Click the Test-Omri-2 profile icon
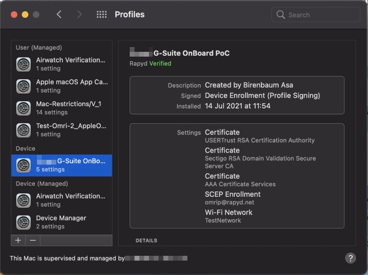The image size is (368, 275). tap(24, 130)
